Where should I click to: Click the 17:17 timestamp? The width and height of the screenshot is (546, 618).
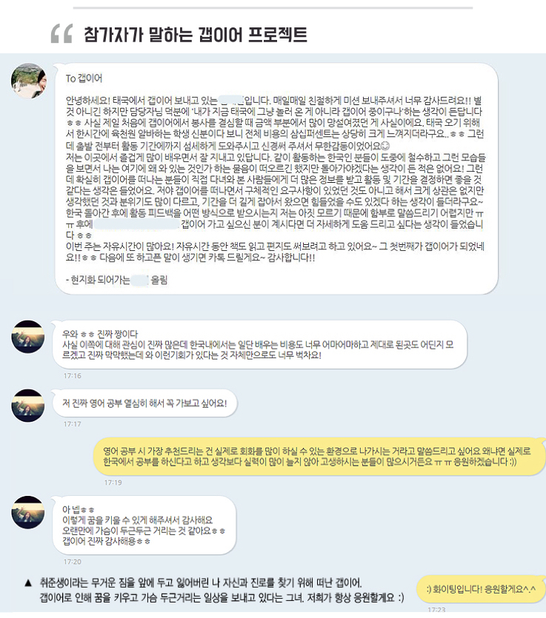[73, 424]
